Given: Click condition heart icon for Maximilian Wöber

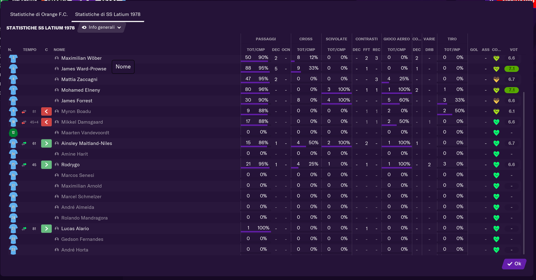Looking at the screenshot, I should [x=496, y=58].
